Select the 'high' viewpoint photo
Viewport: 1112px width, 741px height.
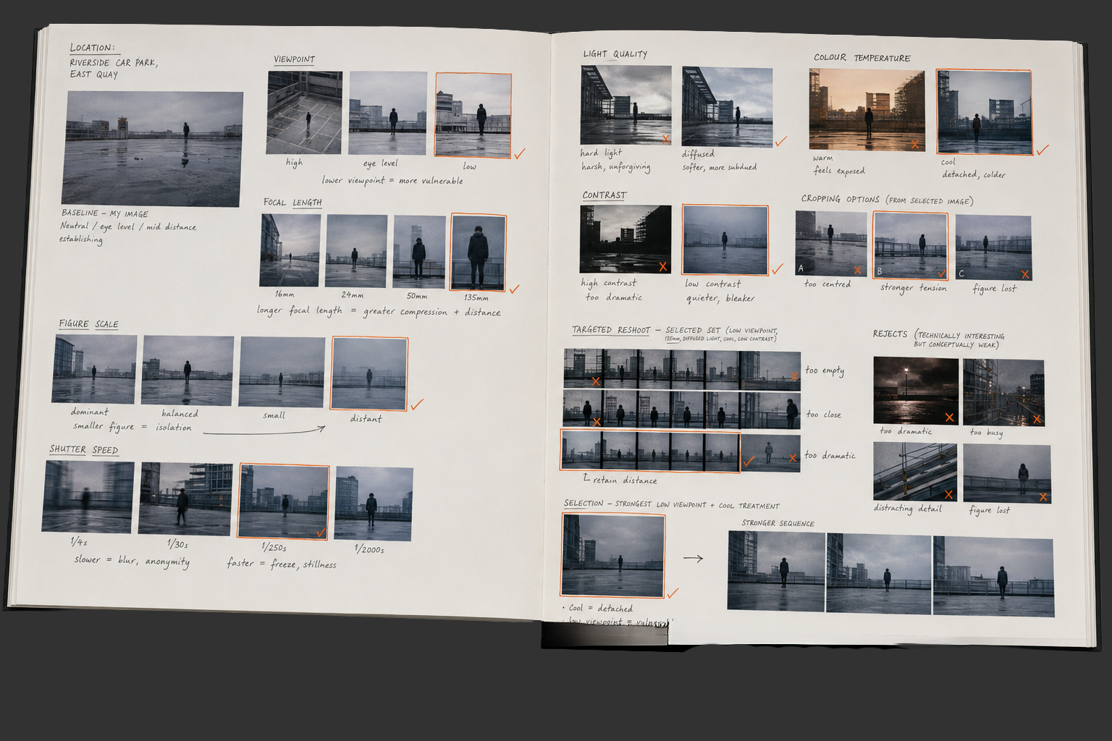304,112
